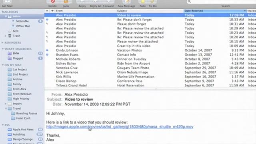
Task: Open the Design*Sponge RSS feed
Action: pyautogui.click(x=22, y=139)
